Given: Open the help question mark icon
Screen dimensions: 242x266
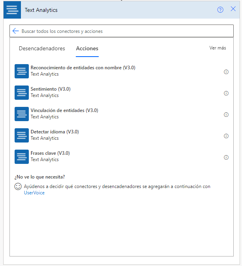Looking at the screenshot, I should (x=220, y=9).
